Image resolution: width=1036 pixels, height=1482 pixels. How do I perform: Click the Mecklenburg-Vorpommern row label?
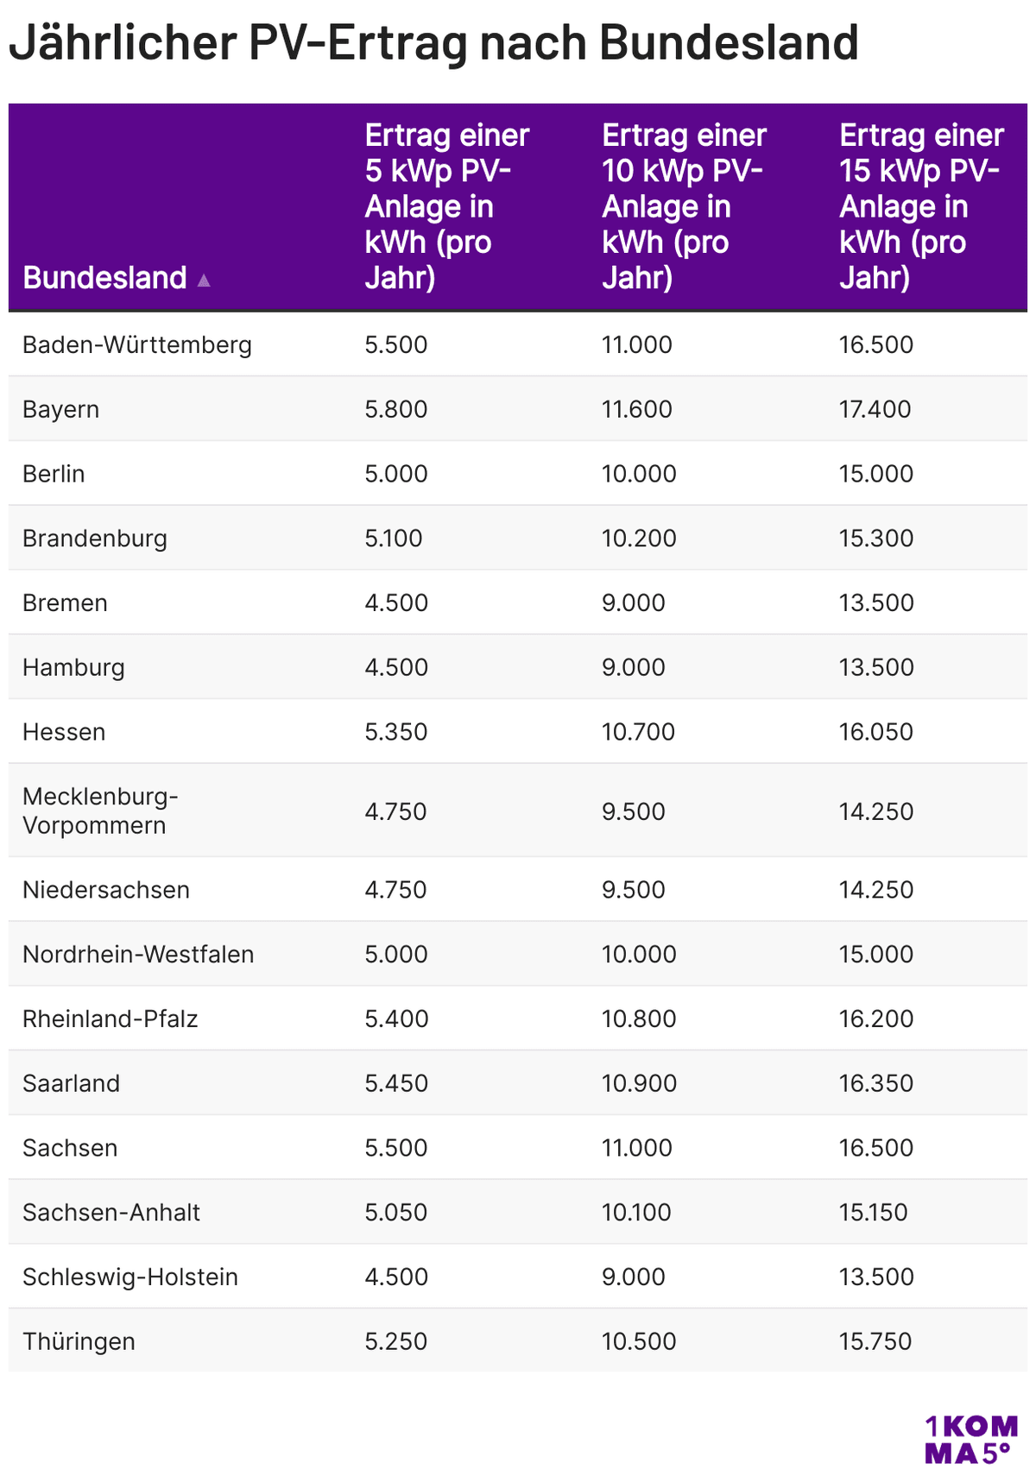100,810
